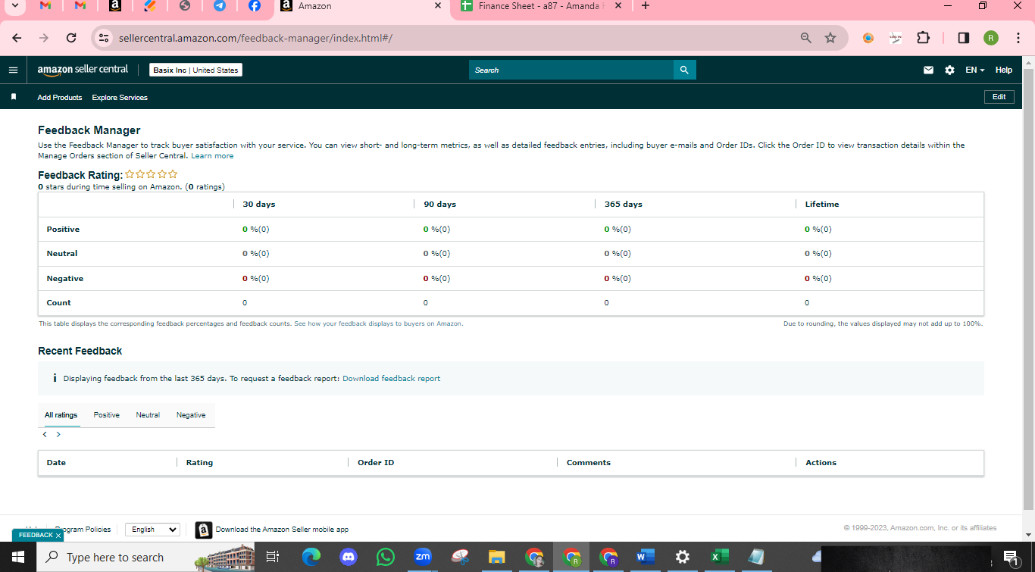Open the Seller Central hamburger menu
This screenshot has height=572, width=1035.
(x=13, y=70)
